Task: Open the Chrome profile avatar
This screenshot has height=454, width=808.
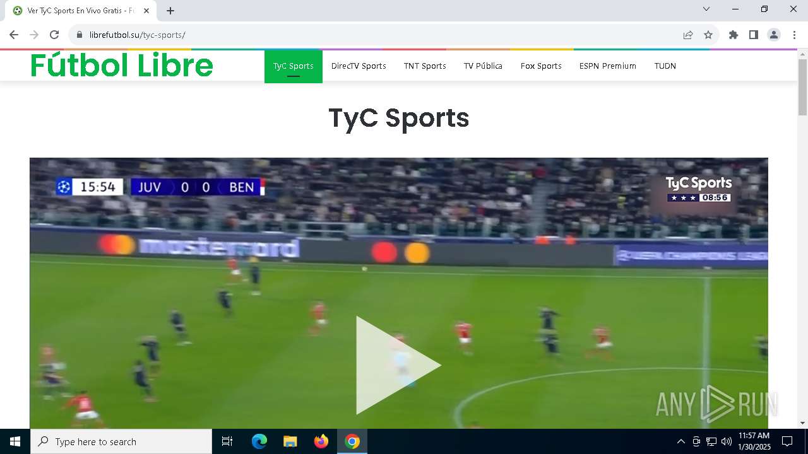Action: (x=774, y=35)
